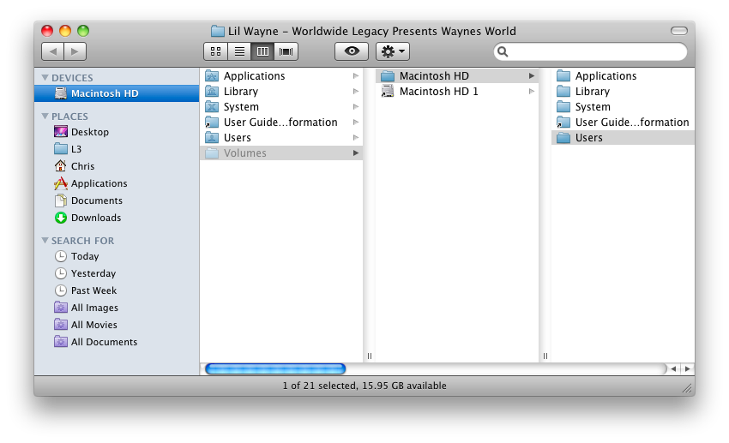Select Applications in the third column

pyautogui.click(x=623, y=75)
